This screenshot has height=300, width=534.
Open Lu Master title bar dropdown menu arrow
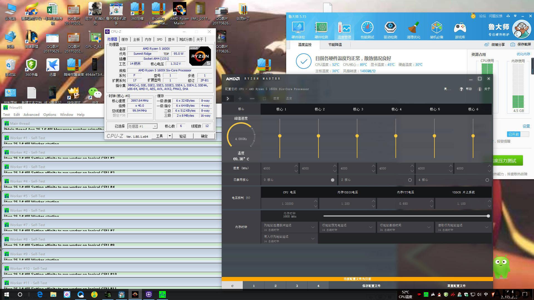coord(515,16)
